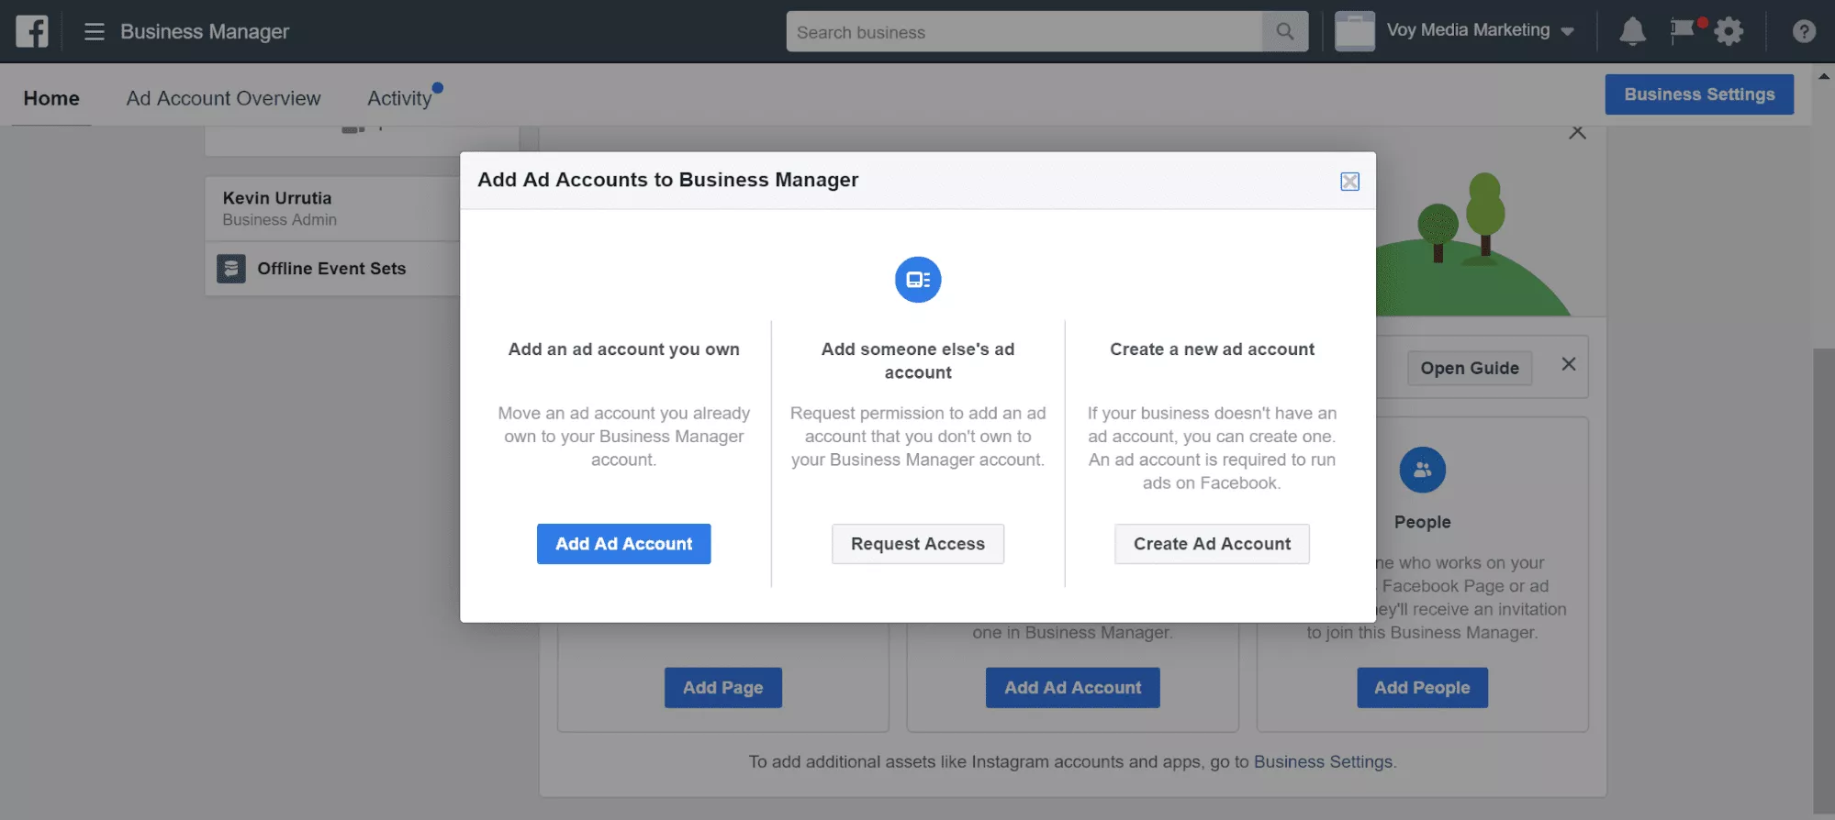Click the Create Ad Account button
1835x820 pixels.
tap(1212, 544)
